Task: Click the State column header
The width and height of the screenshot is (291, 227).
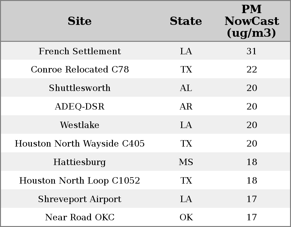Action: [186, 21]
